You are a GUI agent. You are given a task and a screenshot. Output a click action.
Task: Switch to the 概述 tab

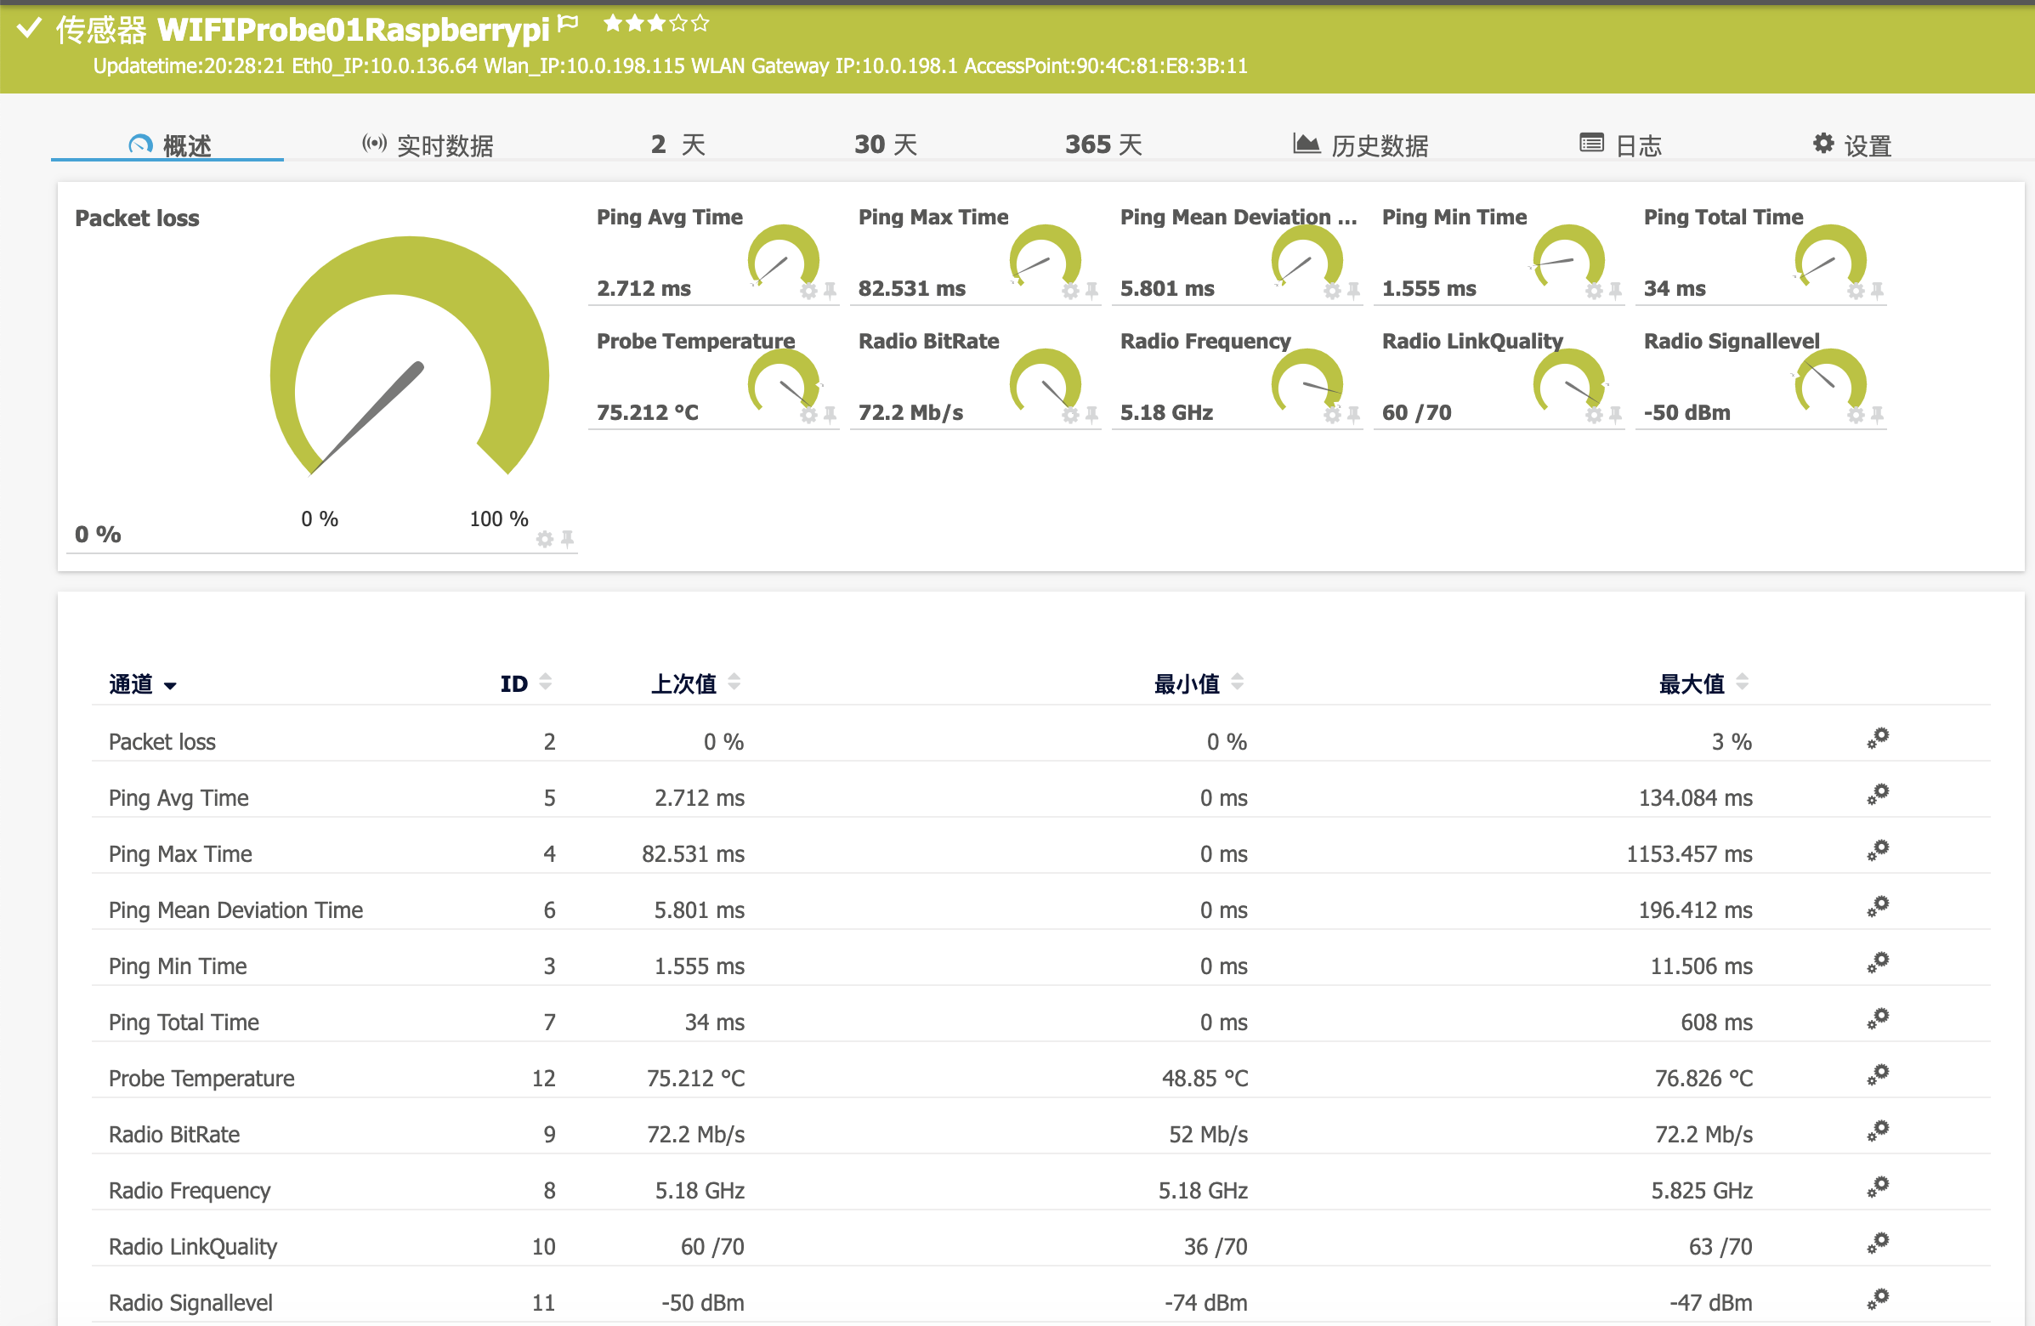169,145
